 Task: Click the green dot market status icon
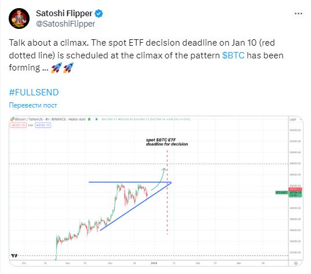[x=97, y=119]
